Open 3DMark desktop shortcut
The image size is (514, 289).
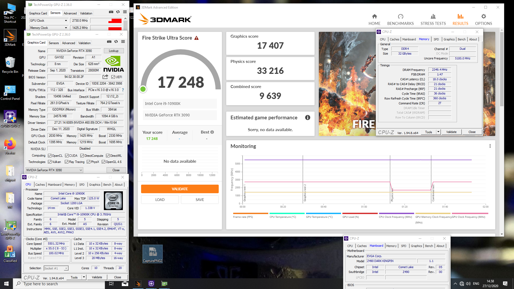(10, 38)
